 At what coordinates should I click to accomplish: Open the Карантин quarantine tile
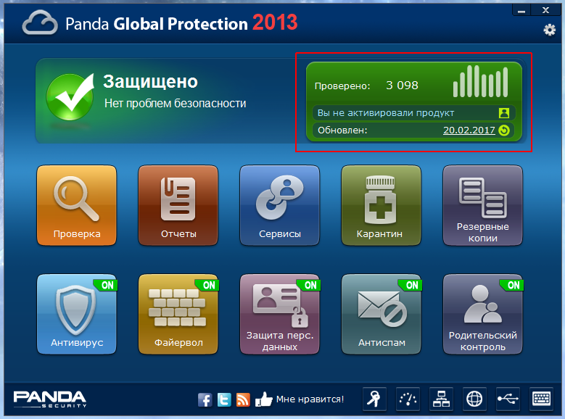pos(381,205)
